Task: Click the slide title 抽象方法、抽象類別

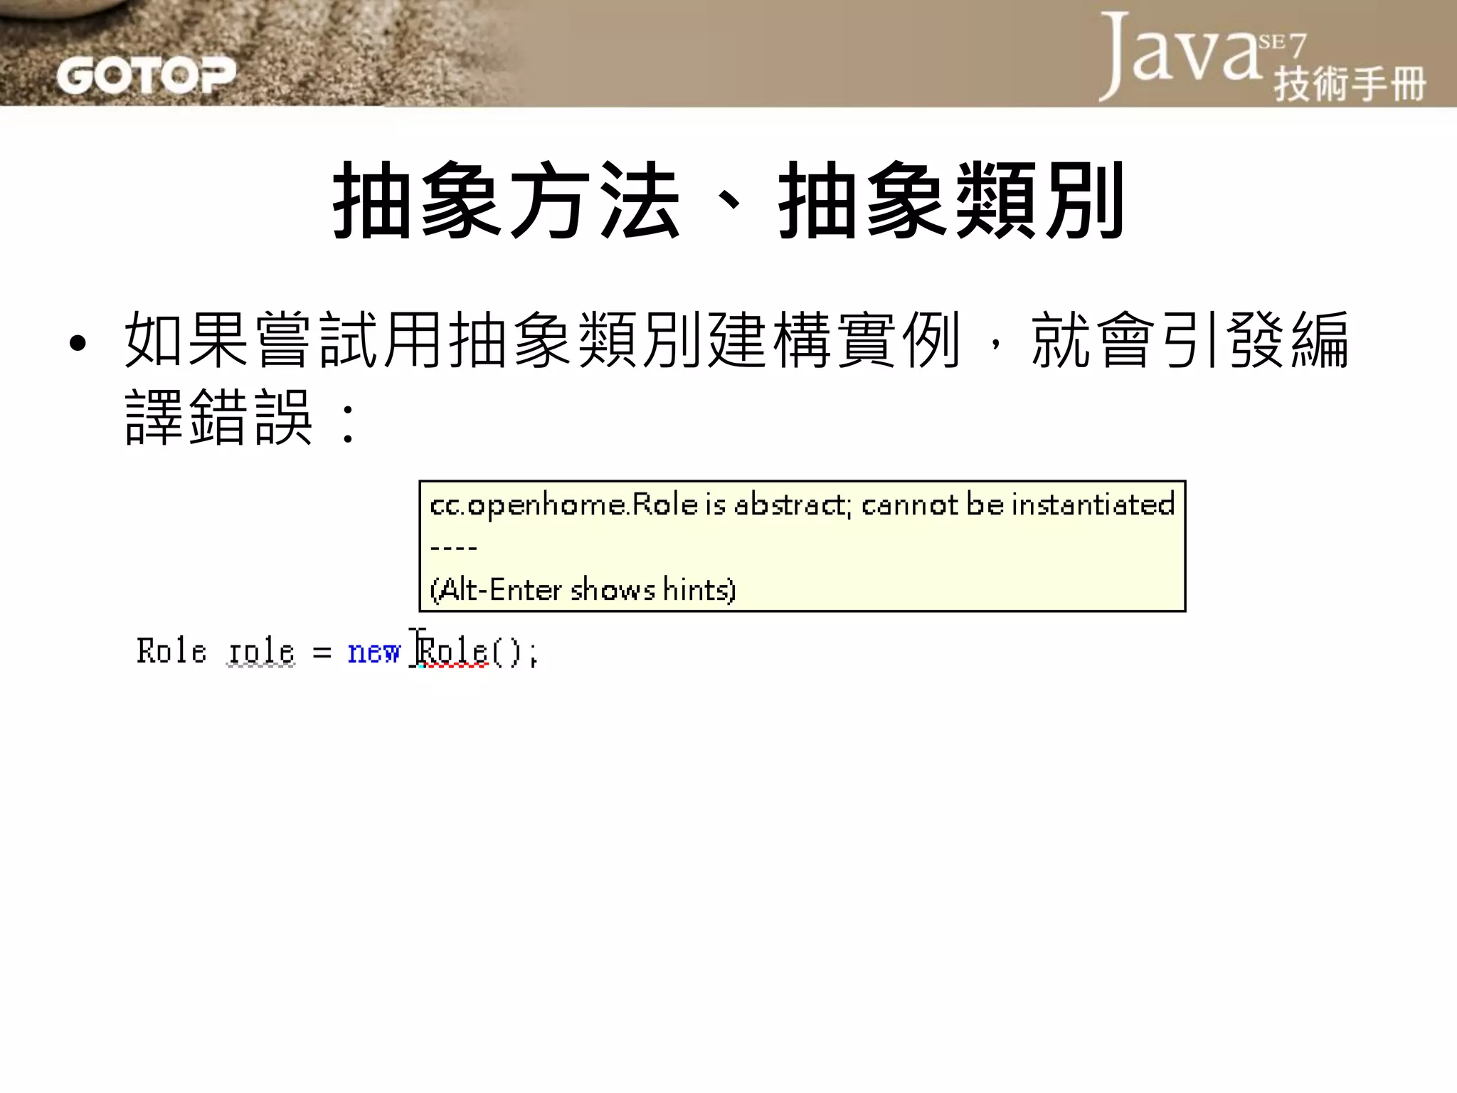Action: [728, 200]
